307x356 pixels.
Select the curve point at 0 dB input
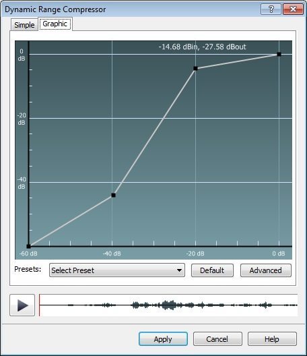(279, 54)
